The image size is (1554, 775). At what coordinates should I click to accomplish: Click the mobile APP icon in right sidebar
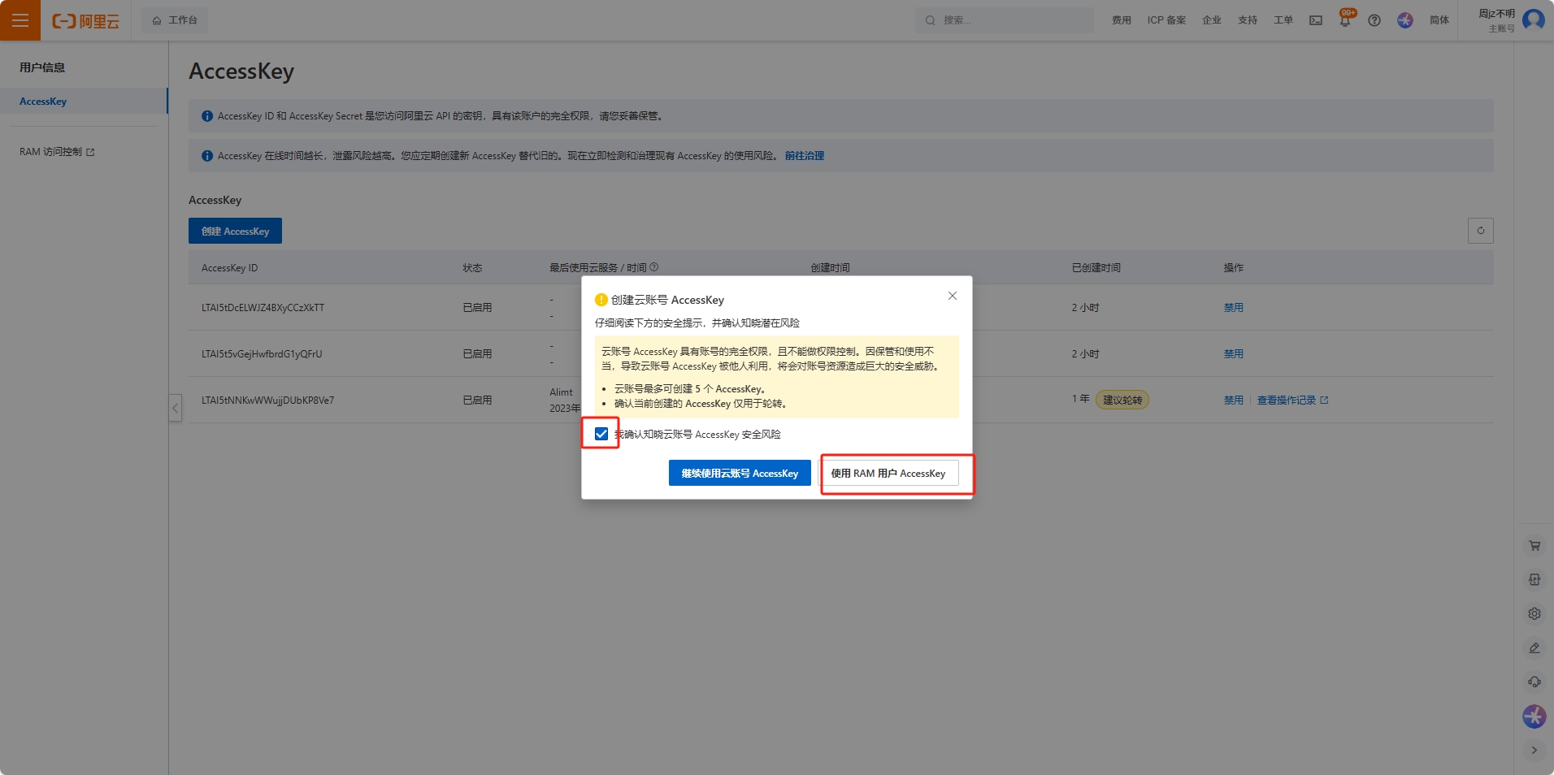pyautogui.click(x=1534, y=580)
